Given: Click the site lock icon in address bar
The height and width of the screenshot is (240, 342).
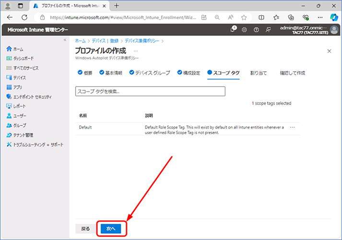Looking at the screenshot, I should [42, 17].
